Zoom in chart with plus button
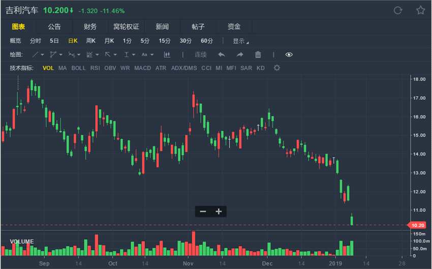This screenshot has width=432, height=269. pyautogui.click(x=219, y=211)
